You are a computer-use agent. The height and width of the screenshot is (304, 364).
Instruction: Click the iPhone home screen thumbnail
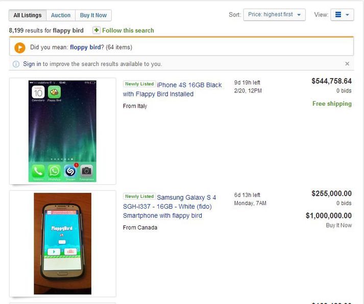tap(62, 131)
